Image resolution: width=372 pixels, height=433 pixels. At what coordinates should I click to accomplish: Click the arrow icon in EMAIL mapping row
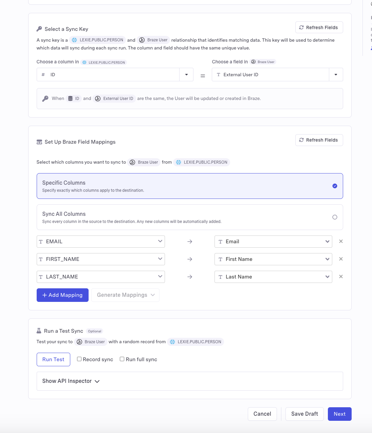point(190,242)
